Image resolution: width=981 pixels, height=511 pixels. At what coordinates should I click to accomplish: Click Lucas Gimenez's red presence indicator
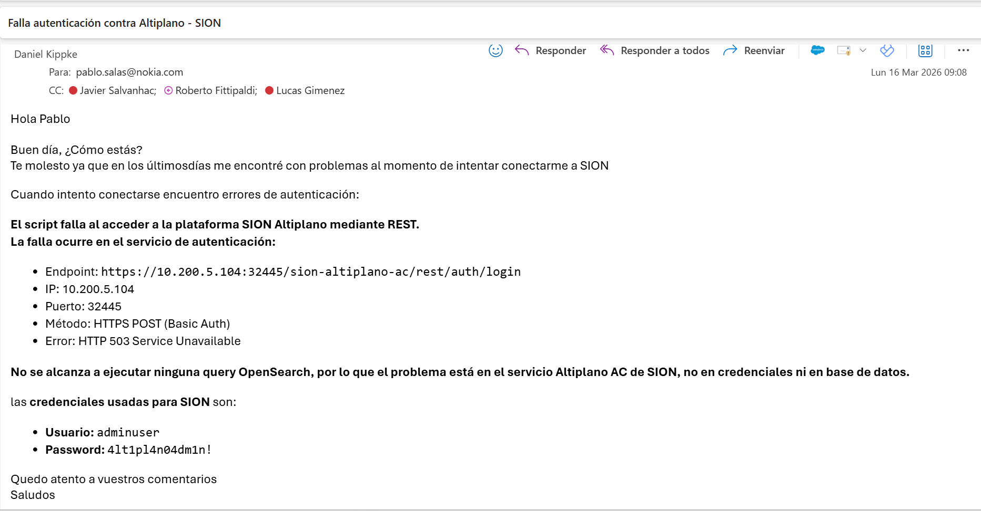click(269, 90)
